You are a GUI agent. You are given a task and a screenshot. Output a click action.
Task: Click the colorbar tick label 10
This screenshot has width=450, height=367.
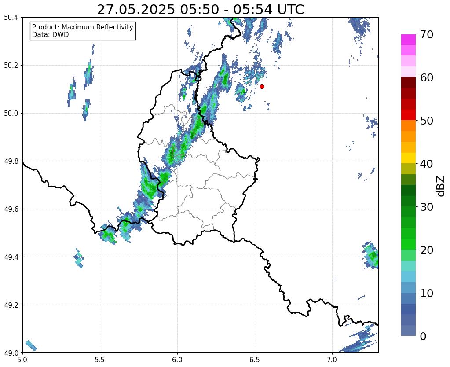427,293
